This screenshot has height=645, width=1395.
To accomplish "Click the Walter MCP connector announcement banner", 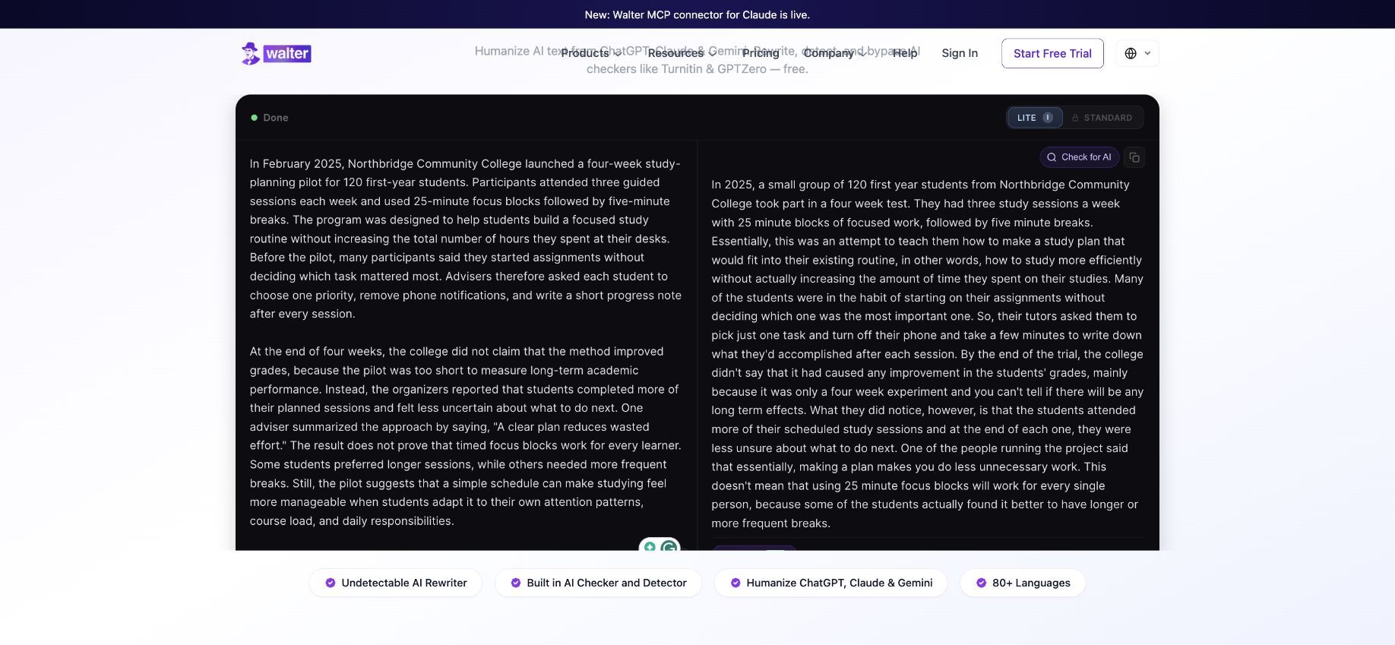I will (697, 14).
